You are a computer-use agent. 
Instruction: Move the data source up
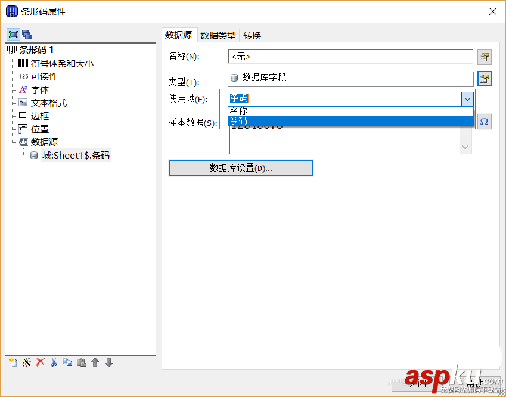click(x=95, y=362)
